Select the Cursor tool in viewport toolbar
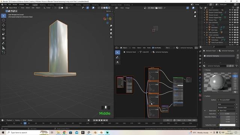Screen dimensions: 240x135 point(3,20)
